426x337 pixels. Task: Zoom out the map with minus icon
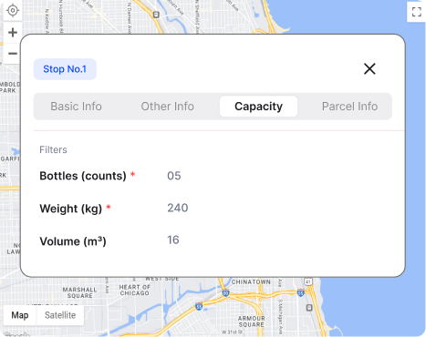[13, 54]
